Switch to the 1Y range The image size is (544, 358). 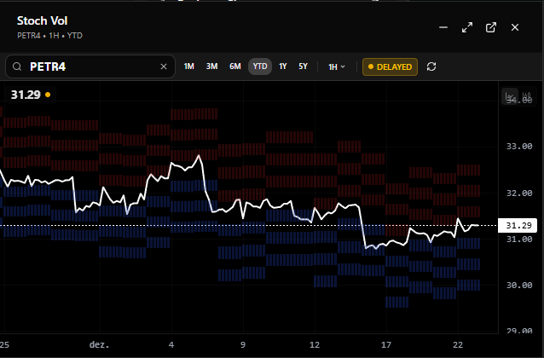(x=283, y=66)
